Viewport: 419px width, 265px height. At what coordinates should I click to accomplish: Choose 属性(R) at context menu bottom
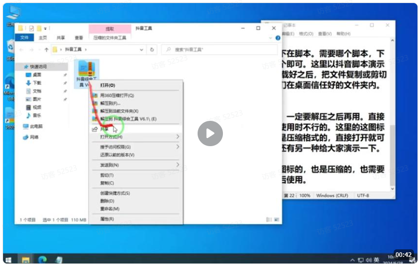point(107,219)
